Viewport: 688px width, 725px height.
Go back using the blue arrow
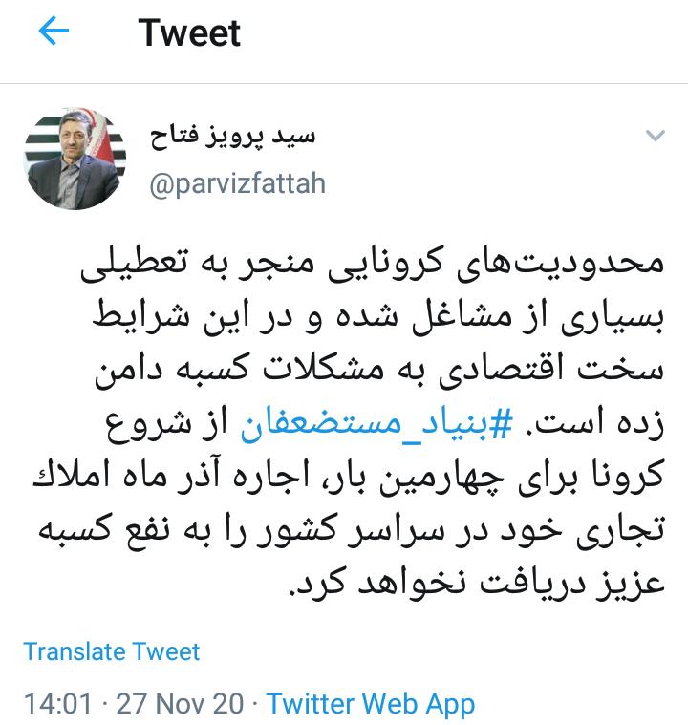coord(54,31)
